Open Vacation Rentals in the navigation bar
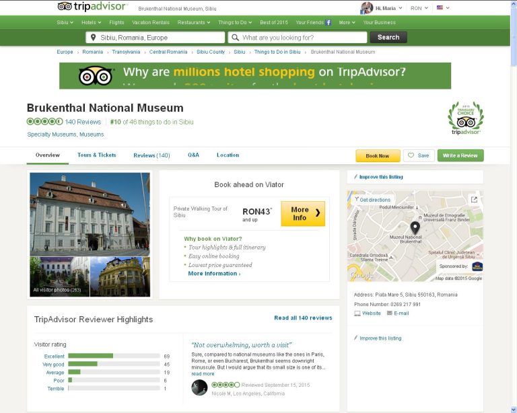The image size is (517, 413). point(151,22)
